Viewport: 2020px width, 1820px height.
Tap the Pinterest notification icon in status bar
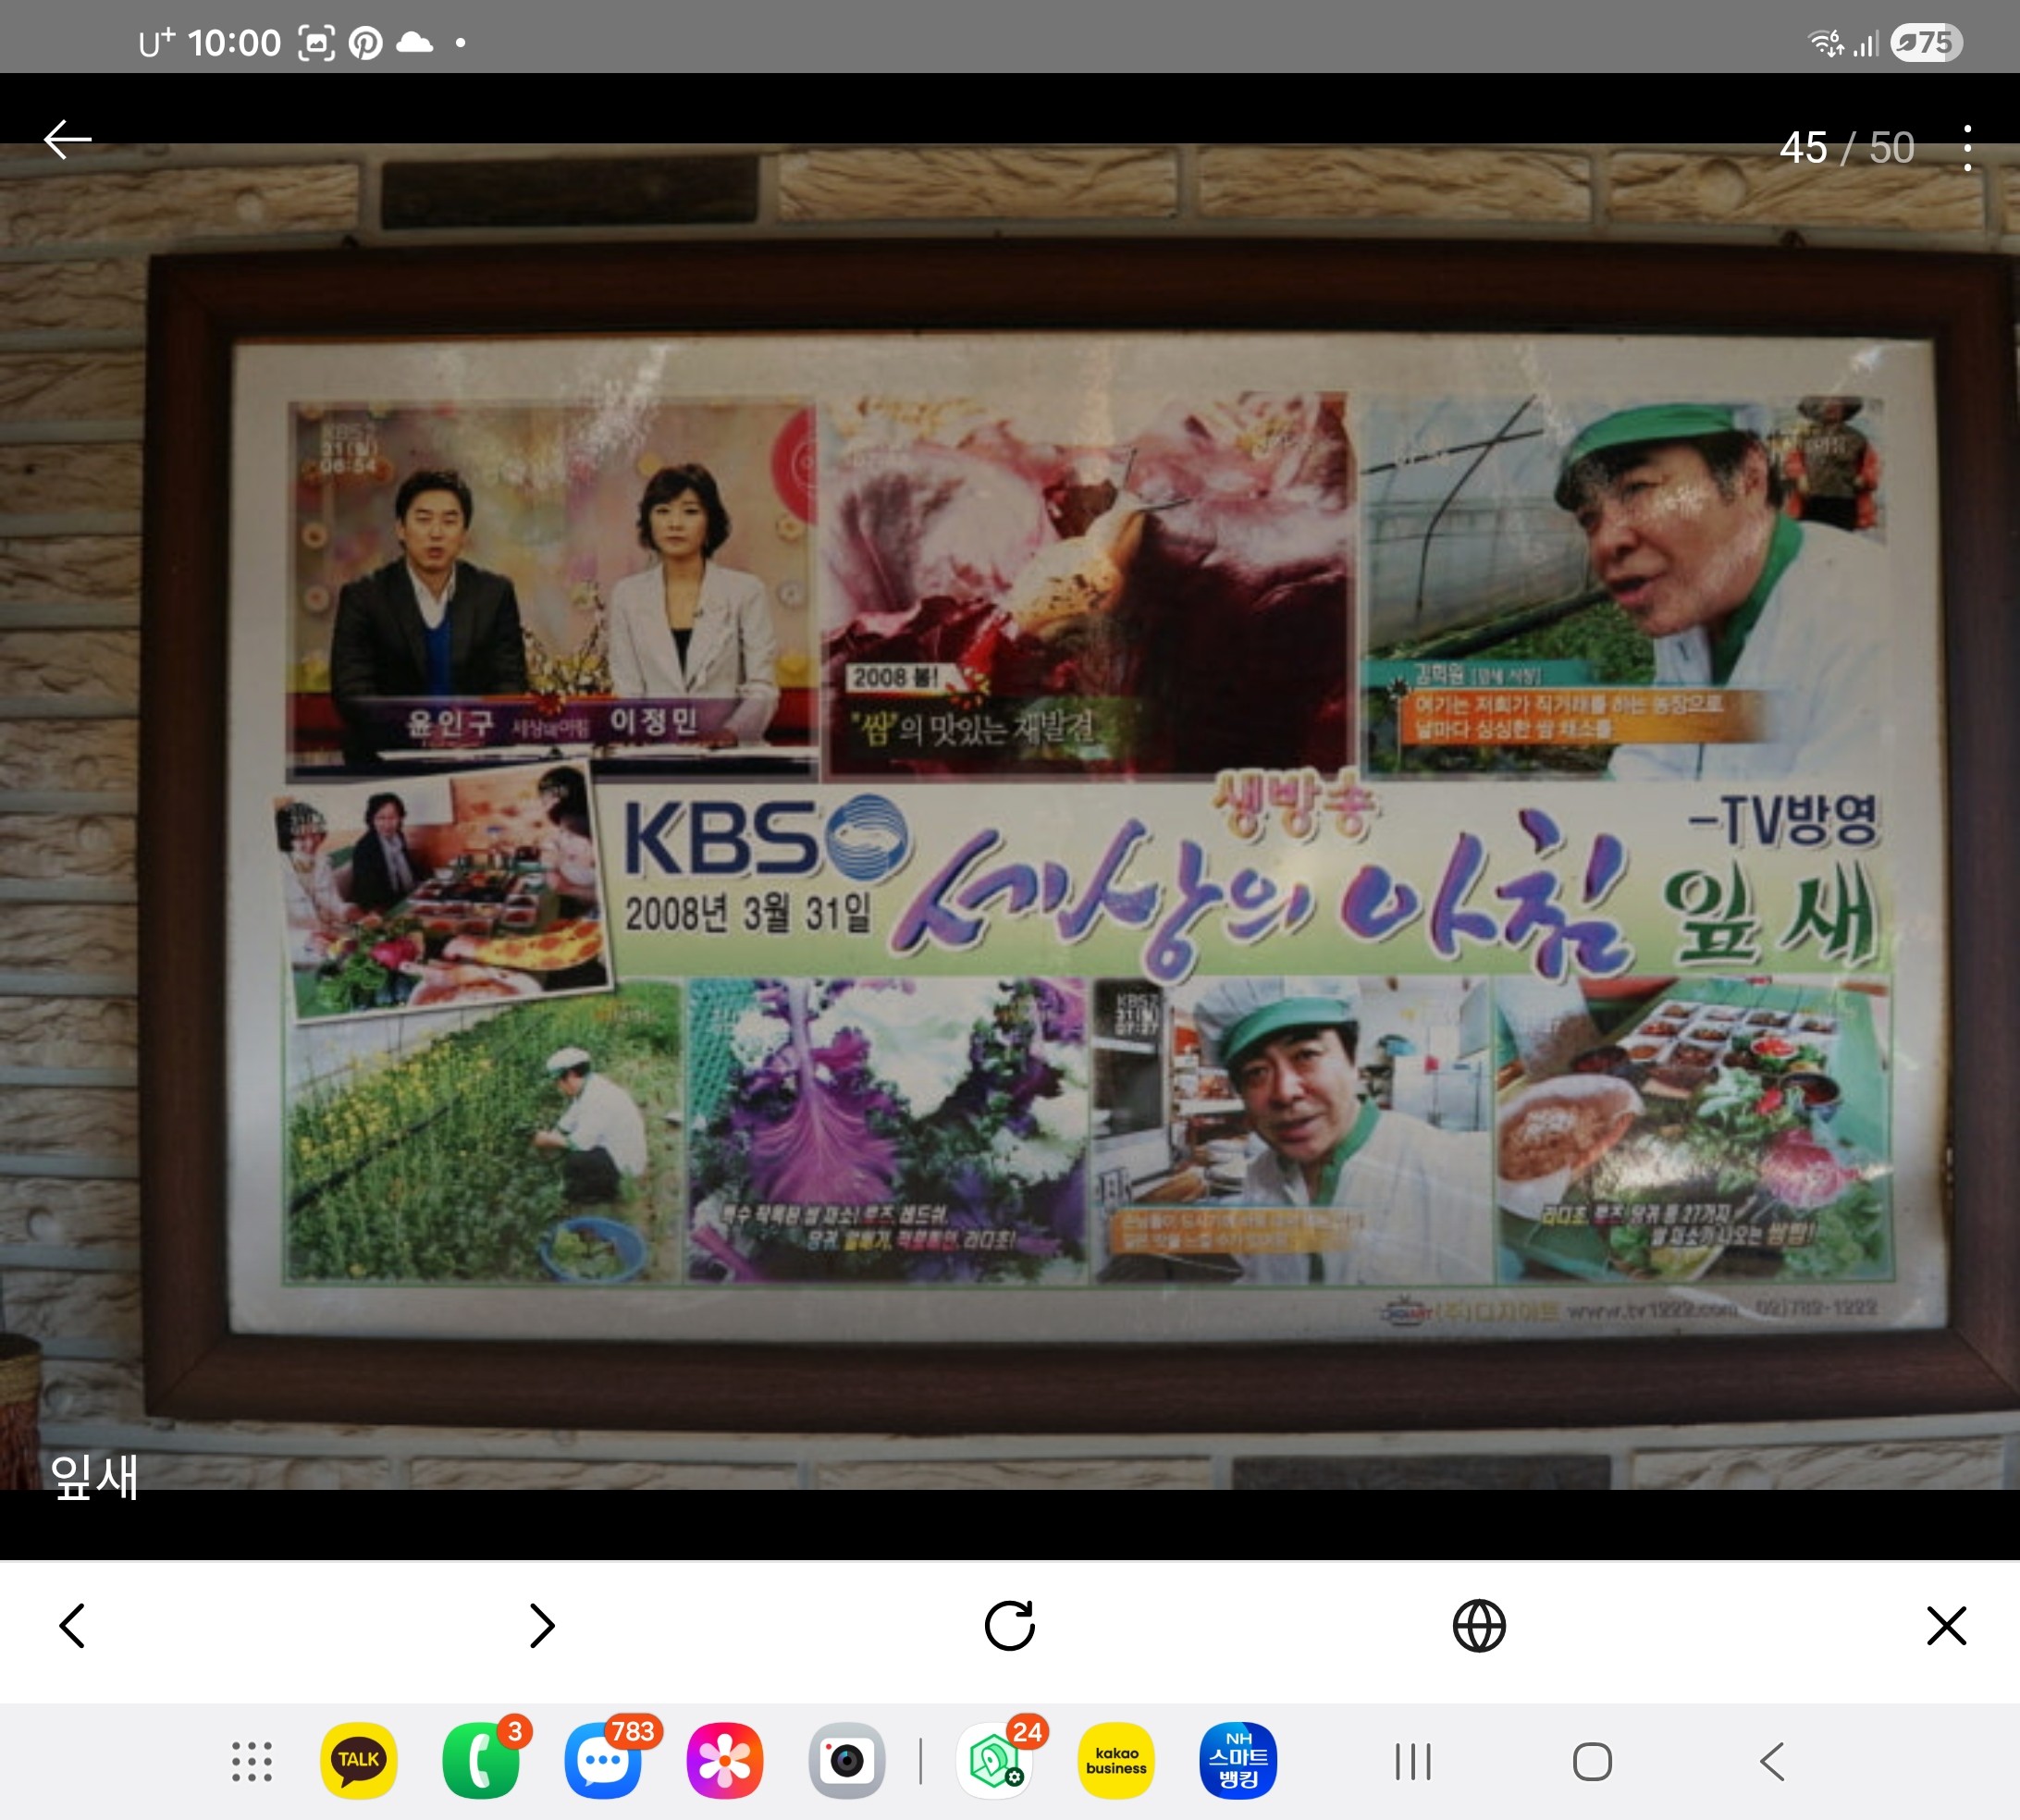click(366, 42)
